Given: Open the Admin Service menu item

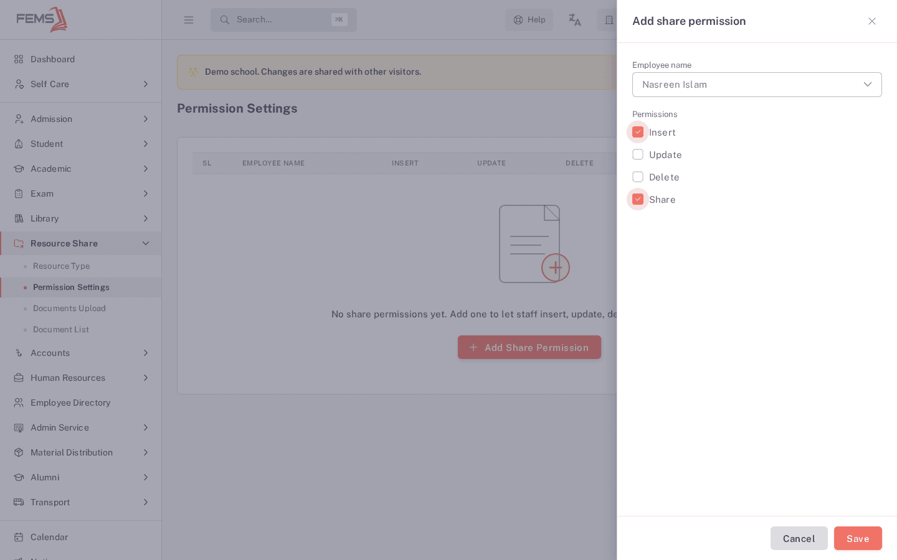Looking at the screenshot, I should click(x=81, y=427).
